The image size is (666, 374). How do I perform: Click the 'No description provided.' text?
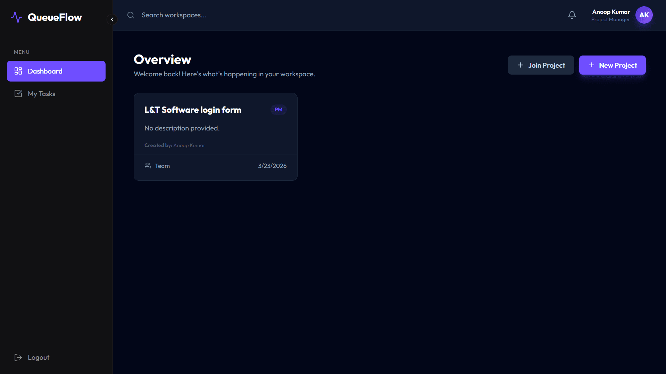click(x=182, y=128)
